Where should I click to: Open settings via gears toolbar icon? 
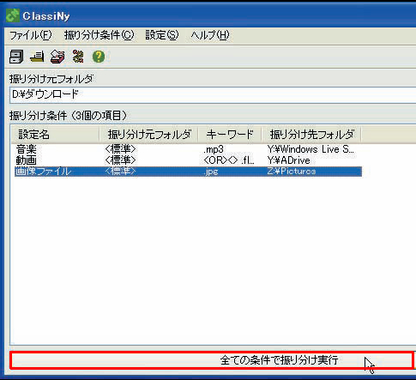point(78,57)
